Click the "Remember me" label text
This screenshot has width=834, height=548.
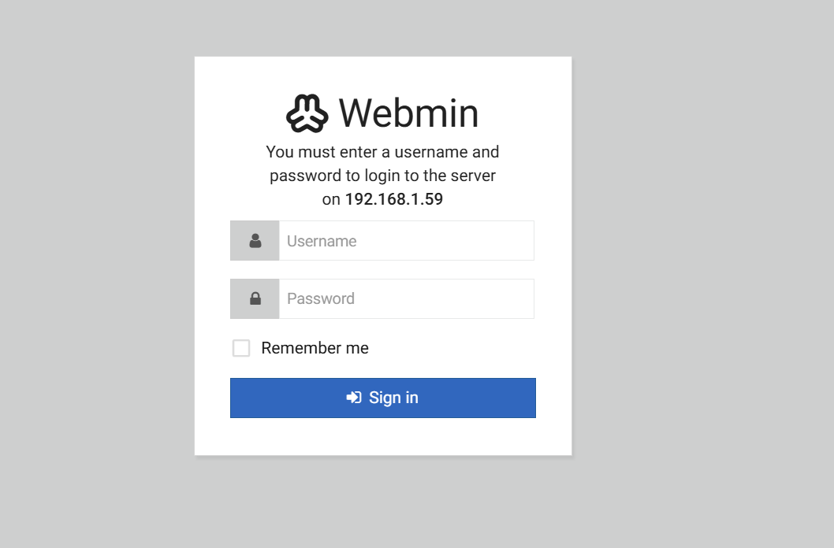(315, 348)
